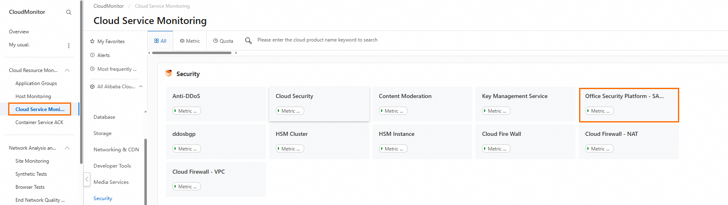Click the CloudMonitor search magnifier icon
728x205 pixels.
click(69, 12)
